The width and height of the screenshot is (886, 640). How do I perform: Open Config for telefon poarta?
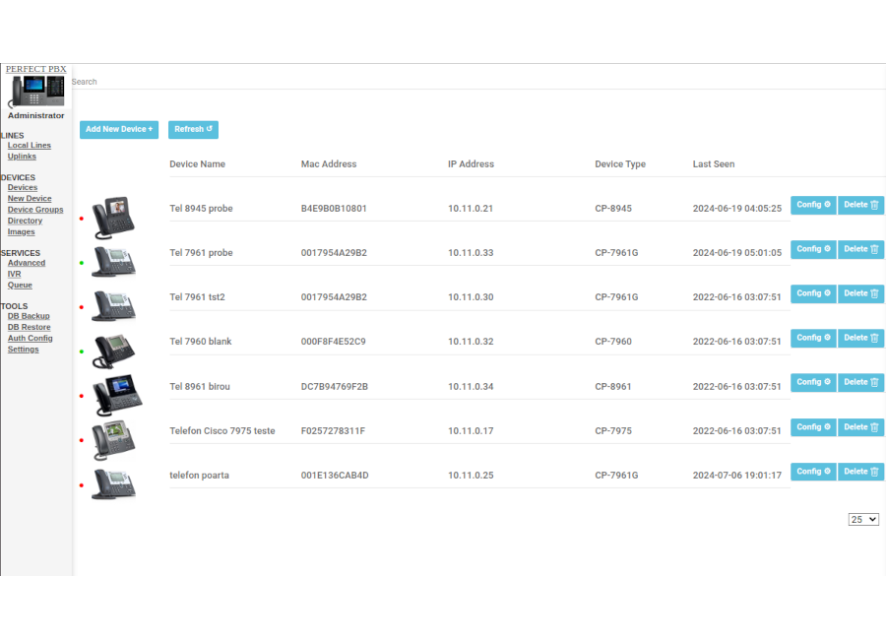(x=813, y=472)
